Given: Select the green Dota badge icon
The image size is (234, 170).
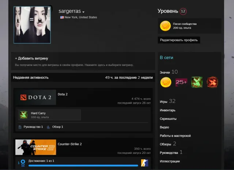Looking at the screenshot, I should click(197, 82).
